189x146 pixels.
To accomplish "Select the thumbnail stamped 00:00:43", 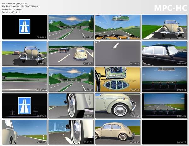I will click(24, 27).
